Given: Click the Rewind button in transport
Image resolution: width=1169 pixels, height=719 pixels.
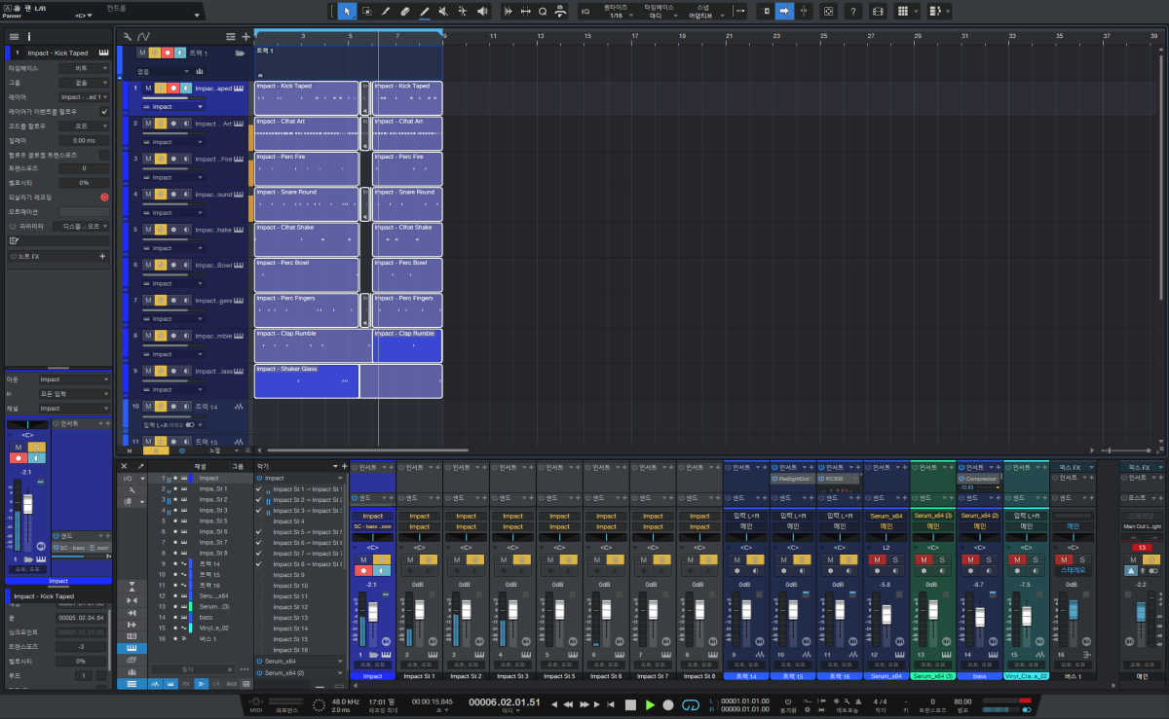Looking at the screenshot, I should click(x=567, y=704).
